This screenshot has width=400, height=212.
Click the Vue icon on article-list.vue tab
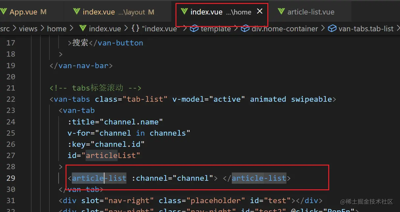tap(281, 12)
